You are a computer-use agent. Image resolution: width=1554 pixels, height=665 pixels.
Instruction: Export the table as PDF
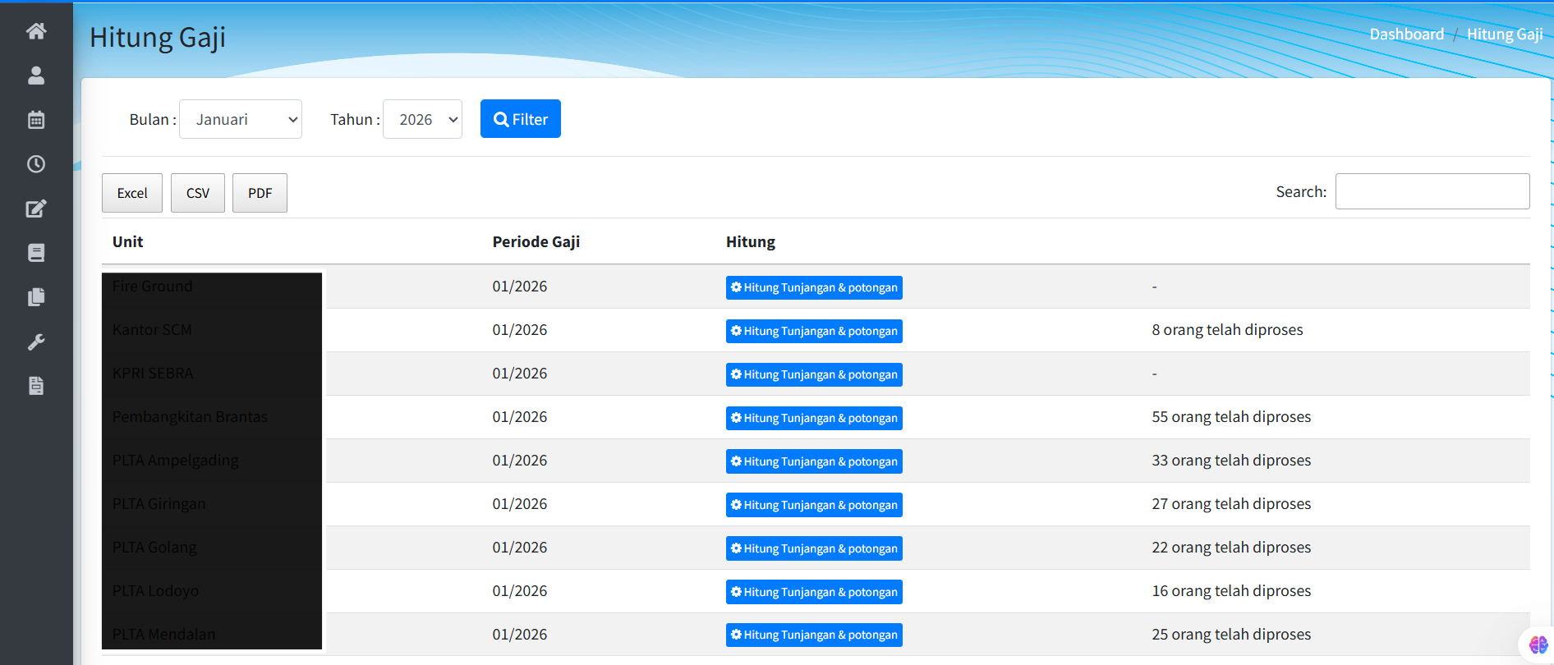(260, 193)
